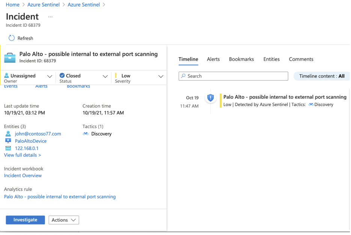This screenshot has width=351, height=235.
Task: Click the Events link in details pane
Action: (11, 87)
